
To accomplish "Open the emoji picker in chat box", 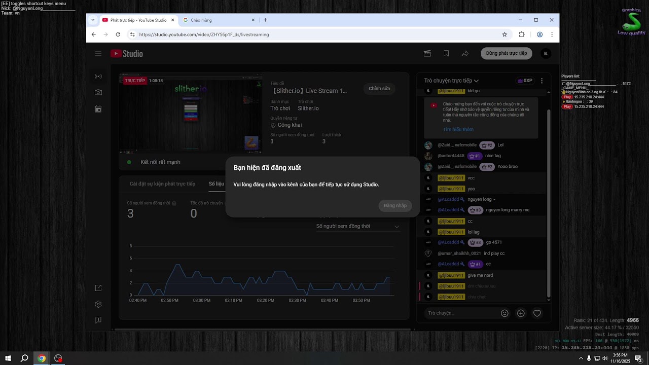I will [x=504, y=313].
